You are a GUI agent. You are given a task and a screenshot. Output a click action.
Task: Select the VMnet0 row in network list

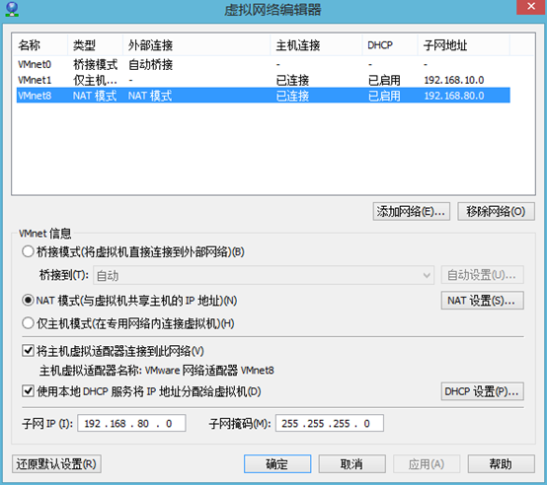pos(264,64)
